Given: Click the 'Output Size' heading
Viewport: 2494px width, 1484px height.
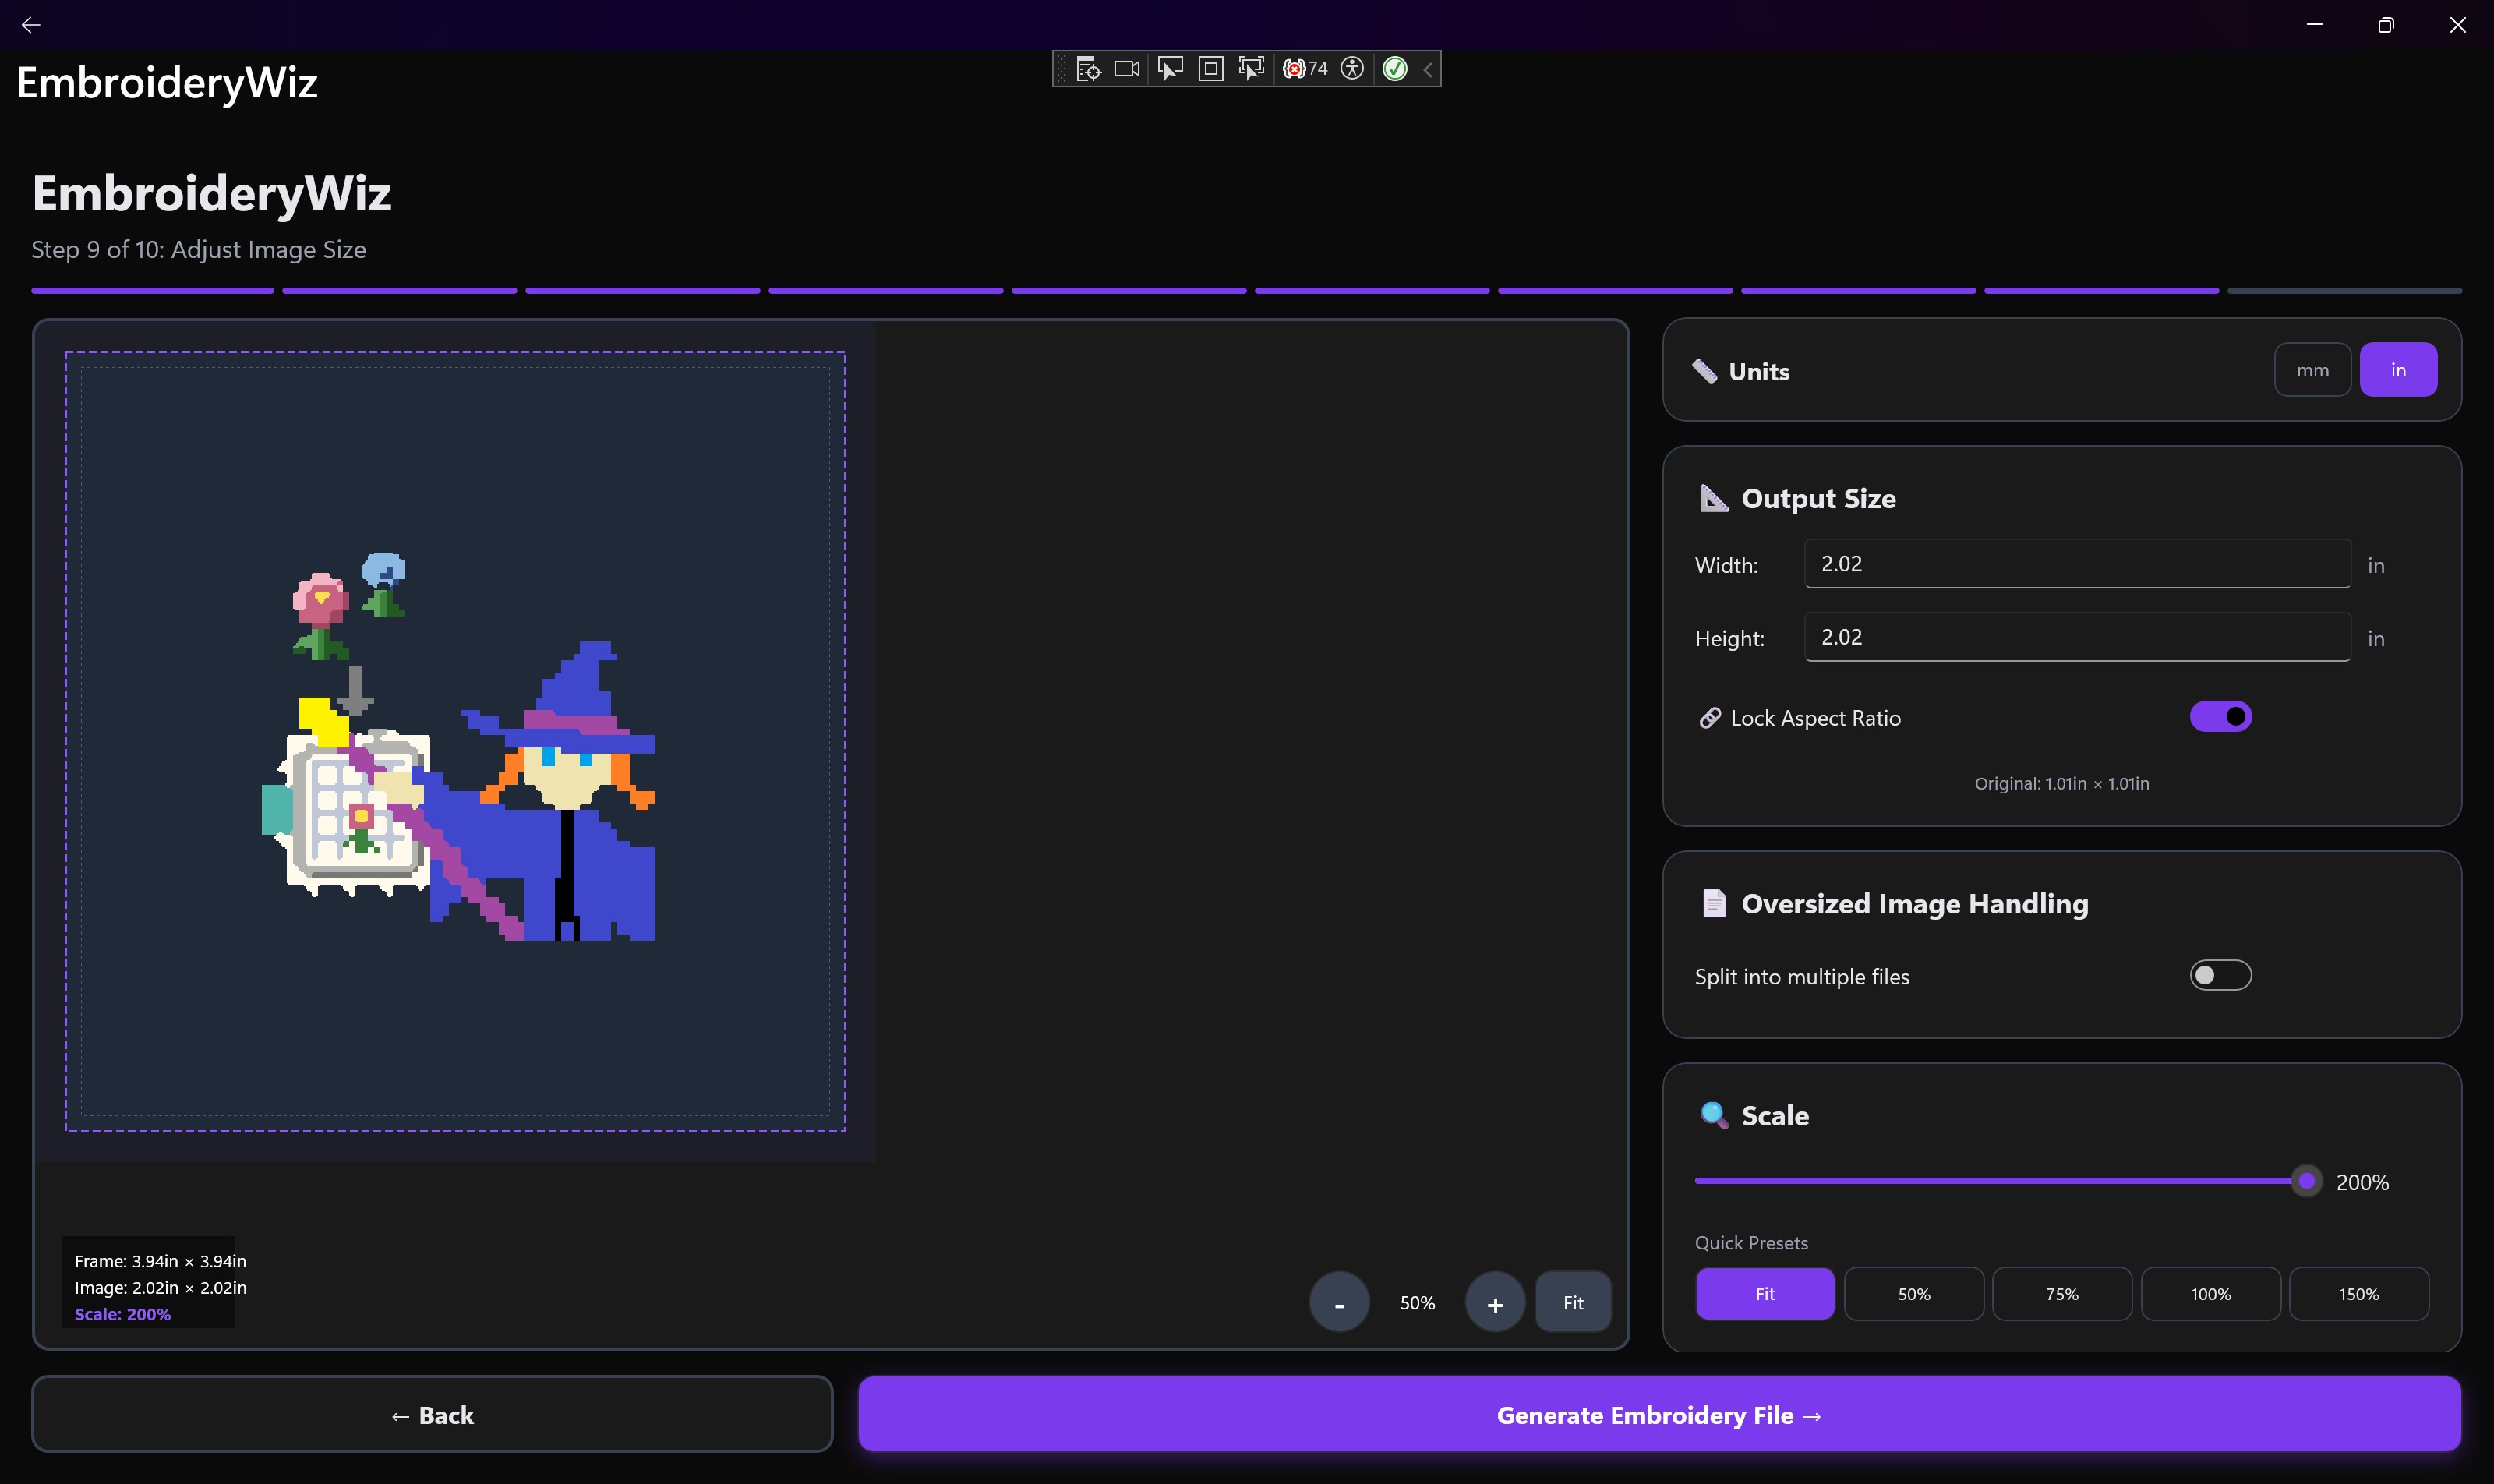Looking at the screenshot, I should (1818, 499).
